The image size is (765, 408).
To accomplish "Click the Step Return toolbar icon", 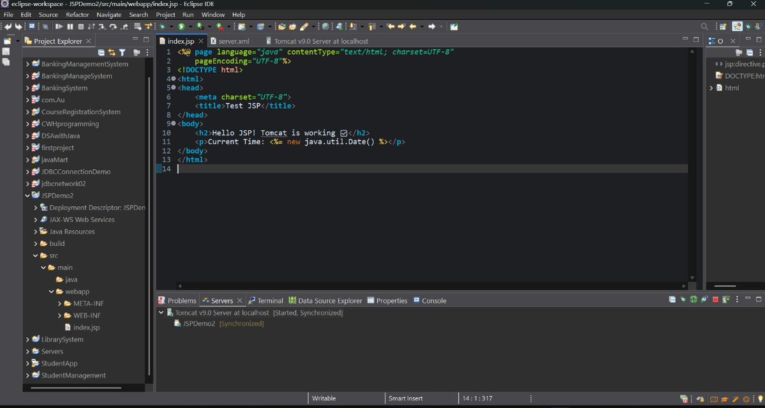I will [x=124, y=26].
